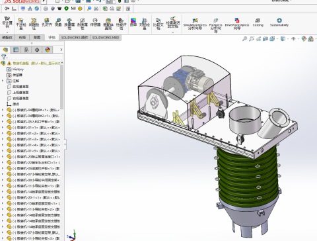Viewport: 317px width, 241px height.
Task: Click the 孔对齐 hole alignment tool
Action: (47, 23)
